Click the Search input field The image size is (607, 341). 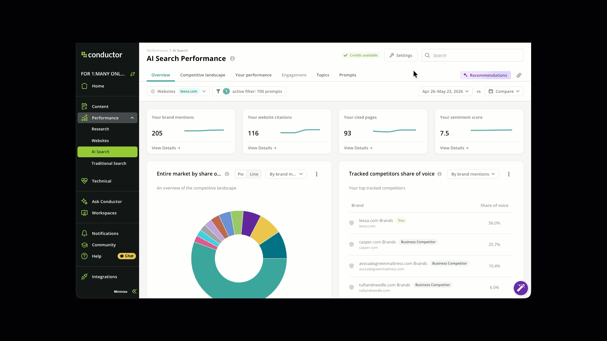click(x=472, y=55)
